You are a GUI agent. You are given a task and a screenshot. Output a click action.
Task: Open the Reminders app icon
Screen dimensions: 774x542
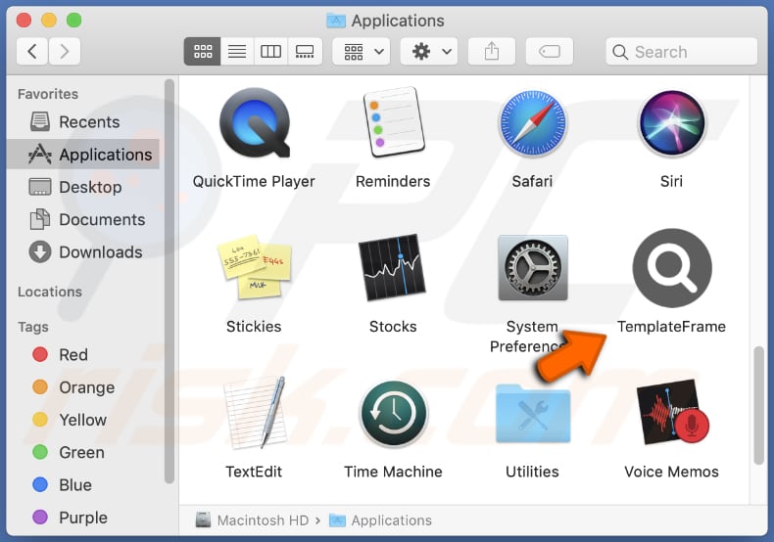pos(394,122)
